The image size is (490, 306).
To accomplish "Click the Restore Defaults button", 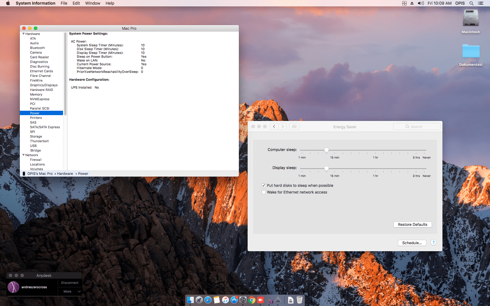I will pyautogui.click(x=412, y=224).
